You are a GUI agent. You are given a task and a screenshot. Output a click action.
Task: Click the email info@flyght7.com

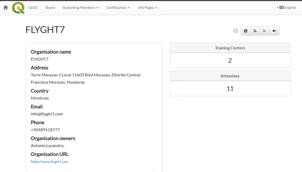point(47,114)
